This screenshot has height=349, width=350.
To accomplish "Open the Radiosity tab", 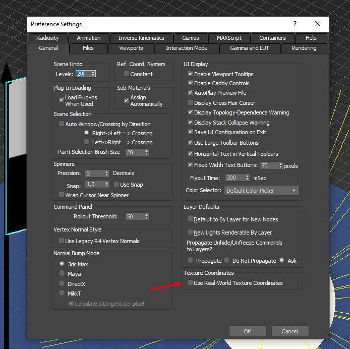I will (x=47, y=38).
